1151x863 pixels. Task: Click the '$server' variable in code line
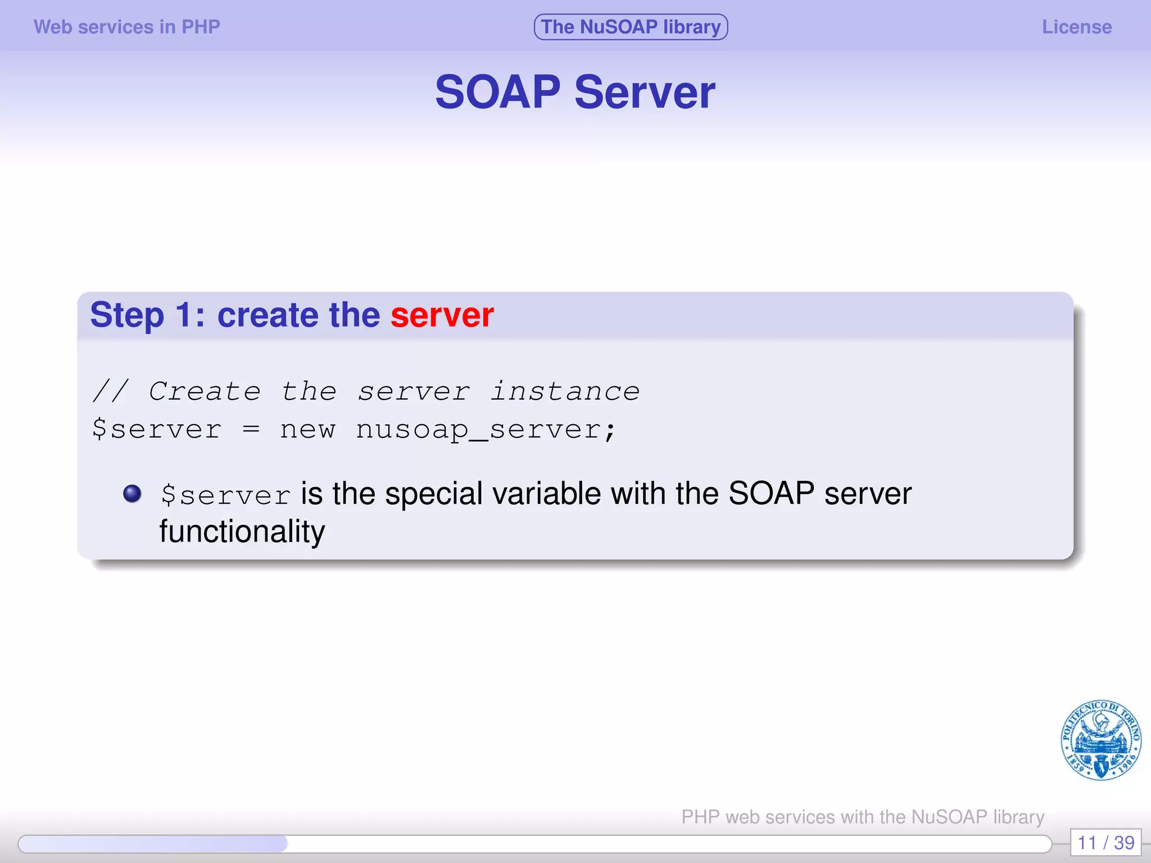(x=157, y=430)
